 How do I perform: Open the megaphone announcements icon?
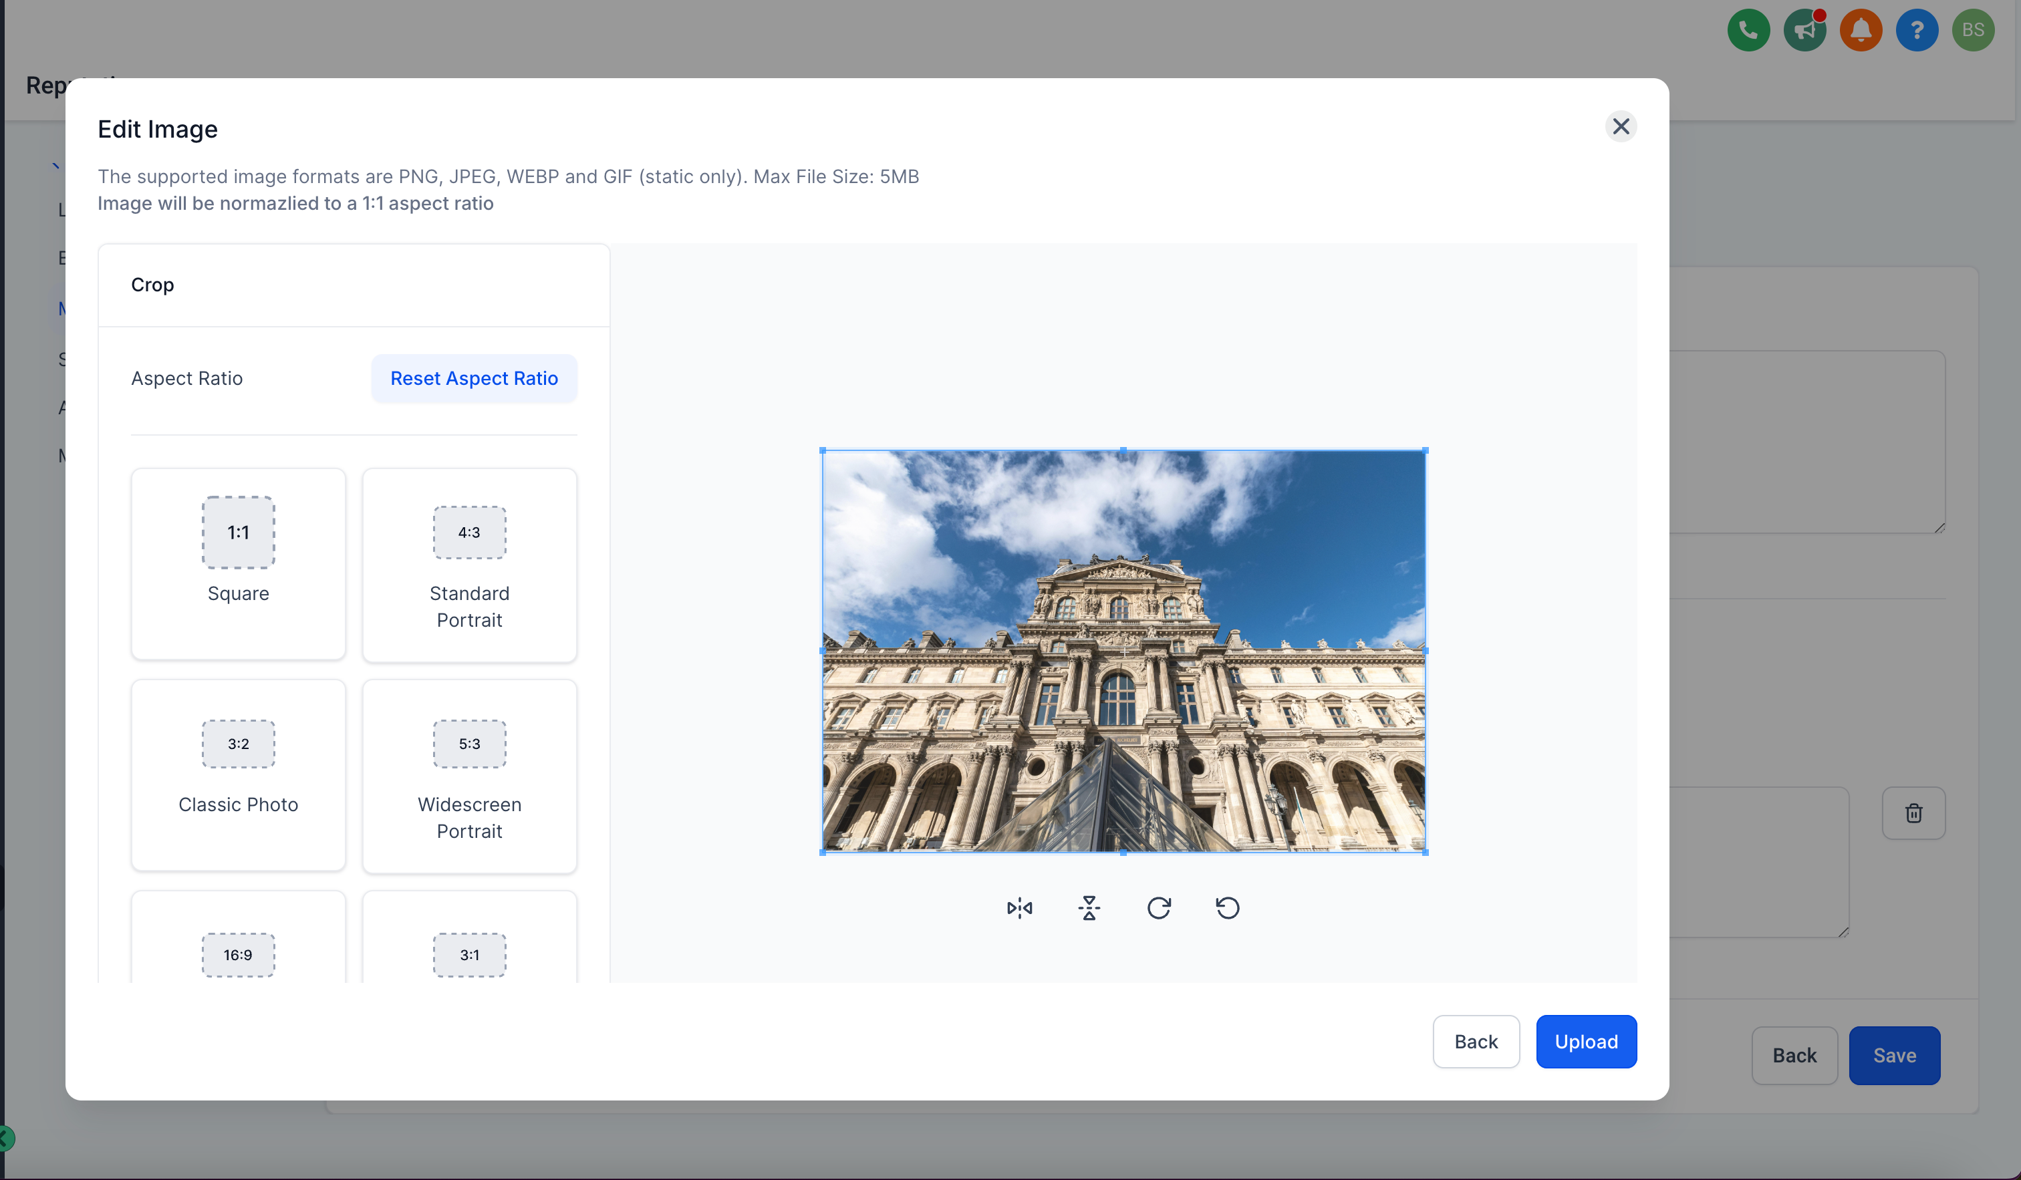(1804, 29)
